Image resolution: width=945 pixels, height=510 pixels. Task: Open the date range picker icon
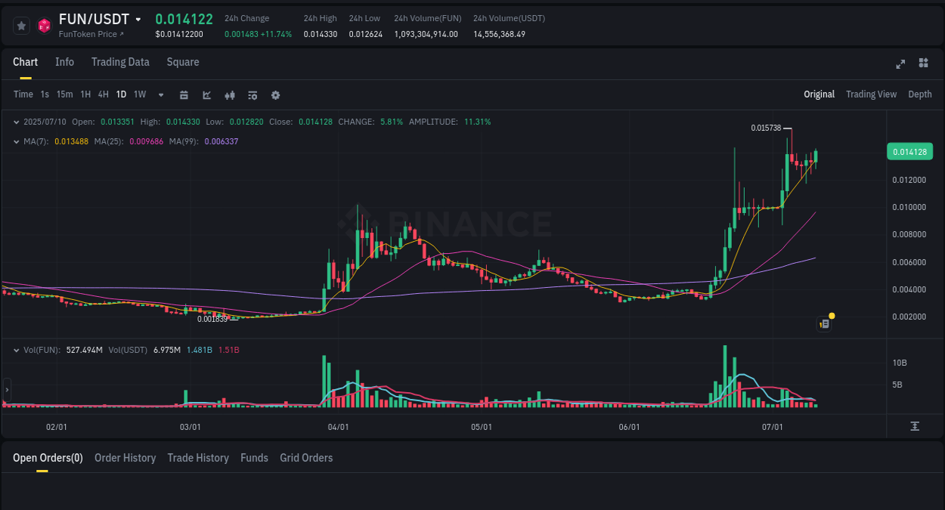click(x=184, y=94)
